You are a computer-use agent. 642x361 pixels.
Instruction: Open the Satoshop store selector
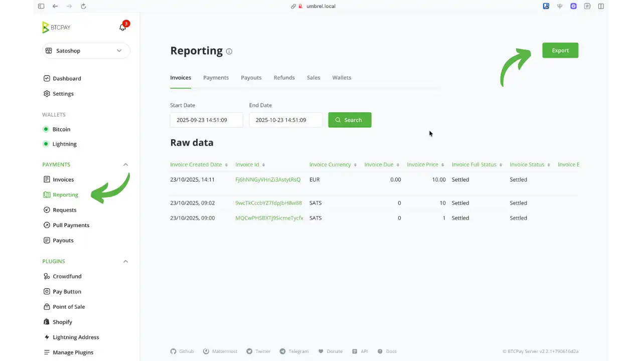click(x=85, y=51)
